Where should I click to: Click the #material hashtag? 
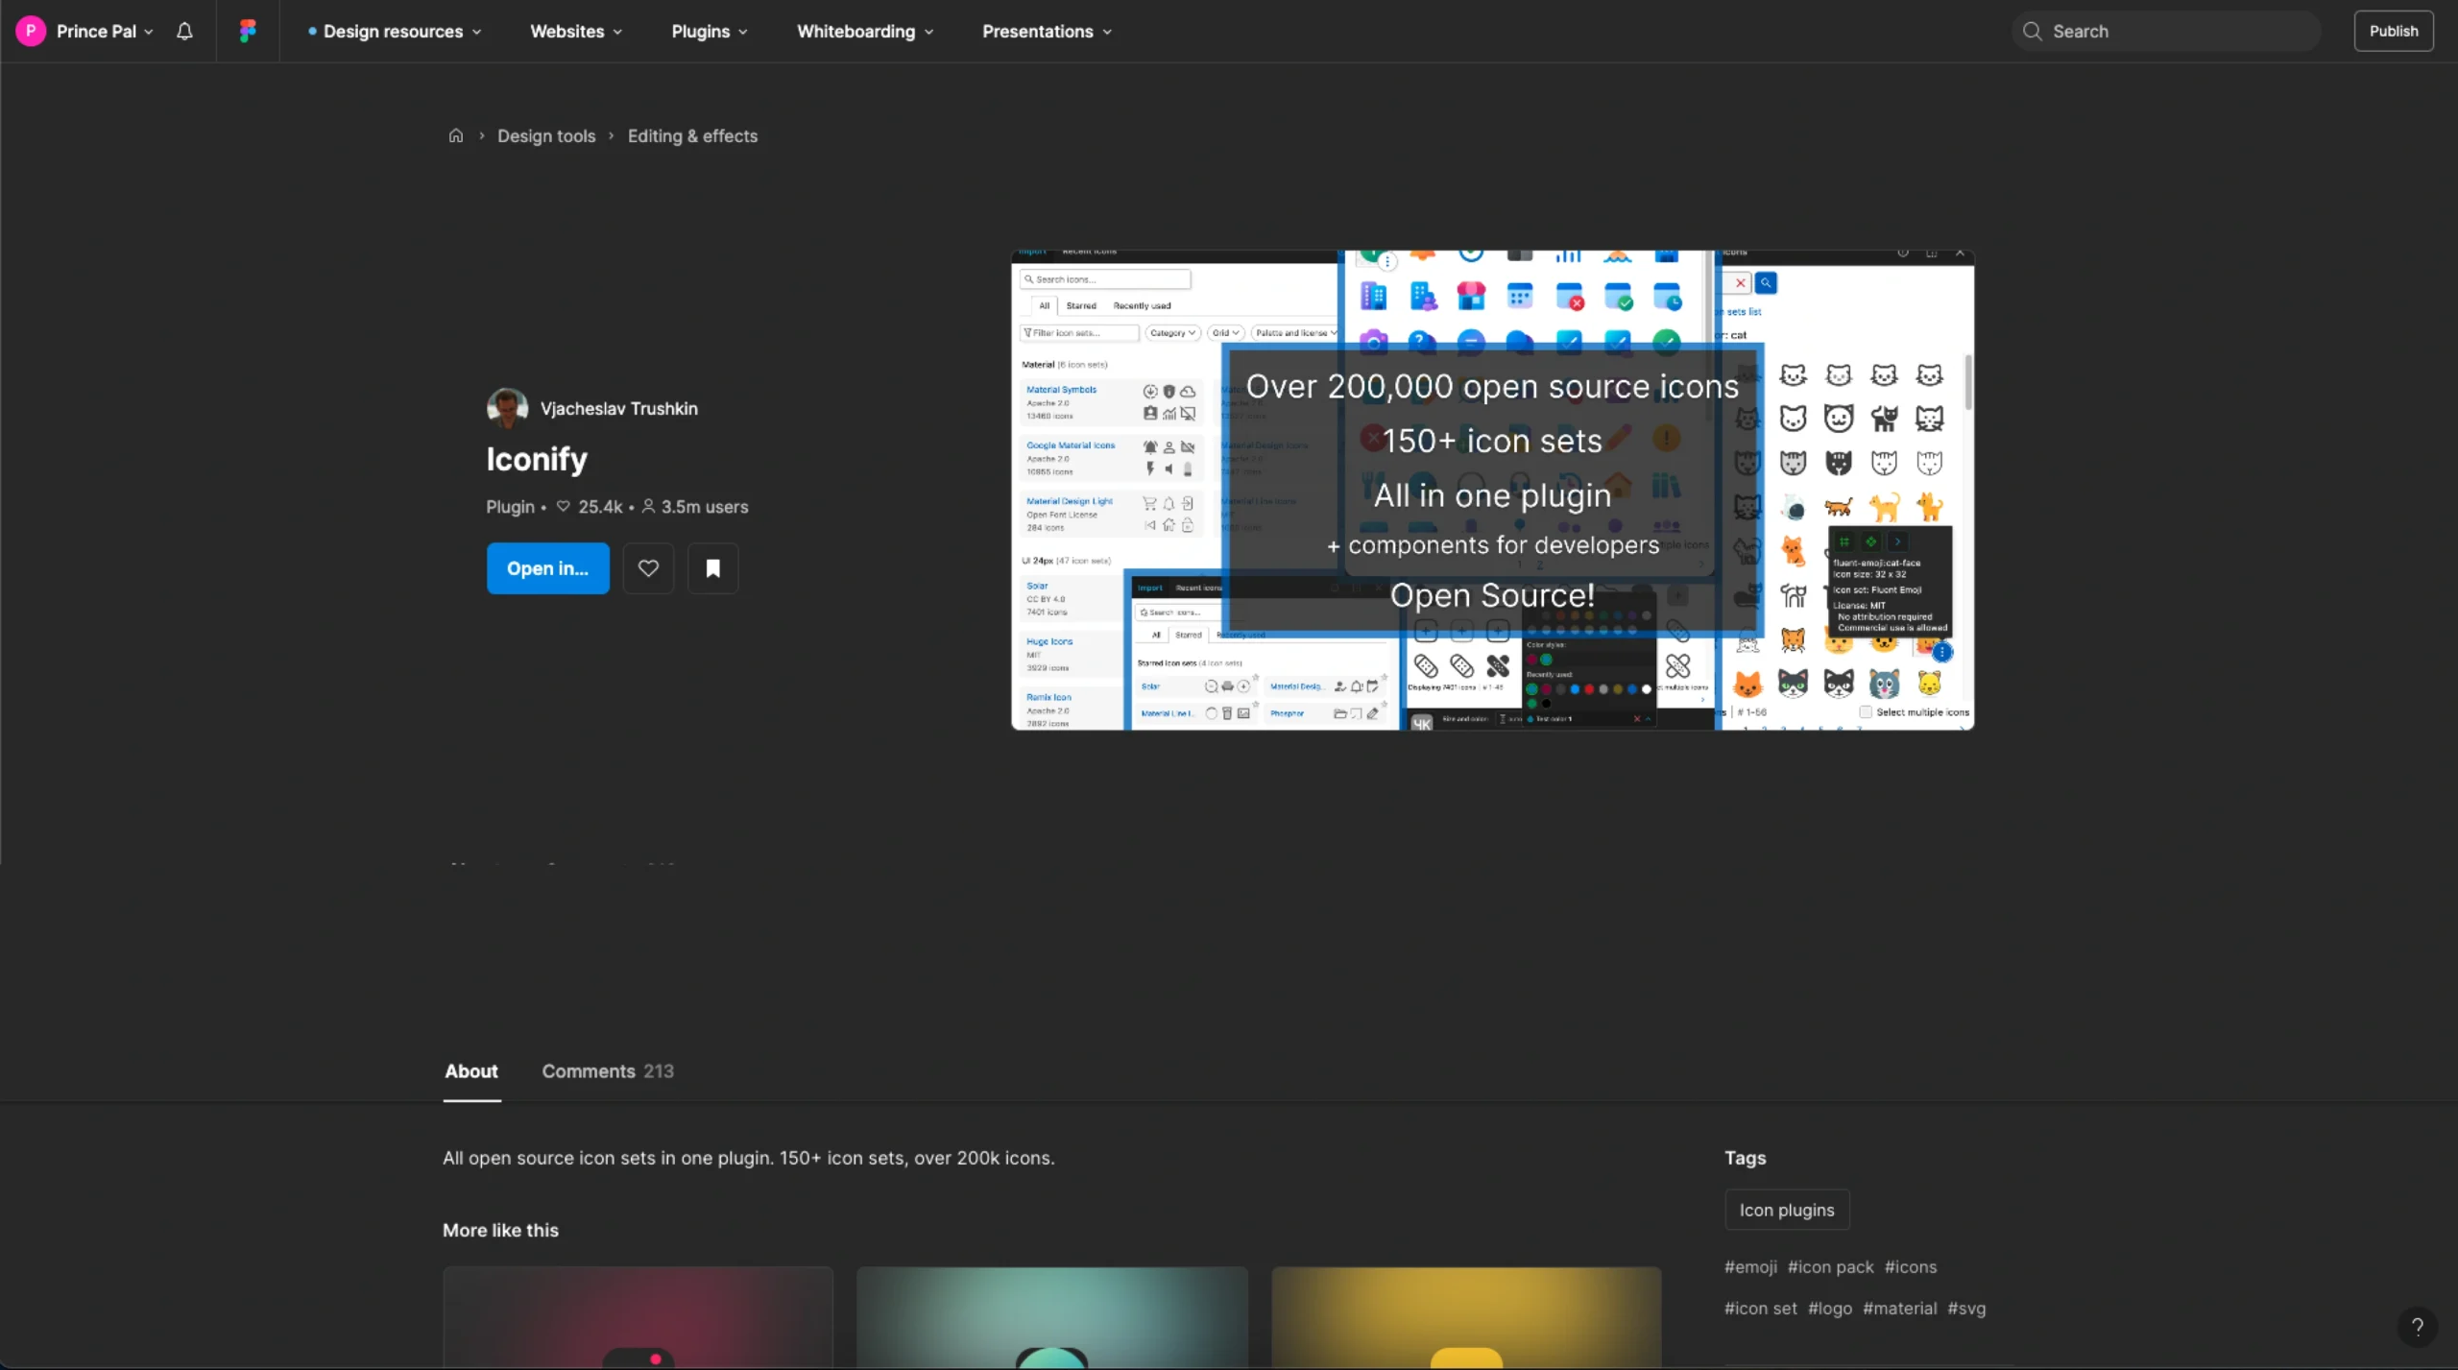[1899, 1309]
